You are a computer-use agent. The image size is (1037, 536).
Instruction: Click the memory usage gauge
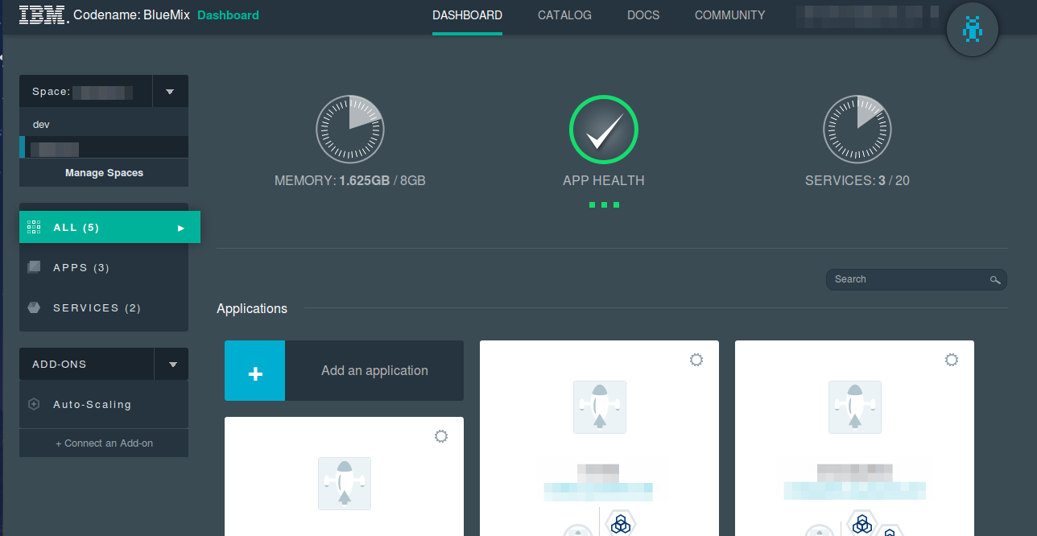[x=349, y=129]
